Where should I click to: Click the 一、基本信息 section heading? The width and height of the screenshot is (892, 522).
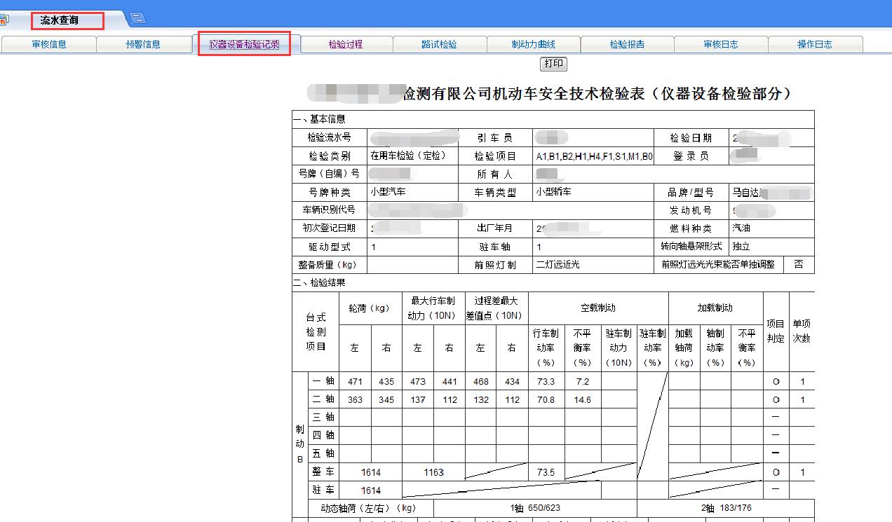(x=320, y=119)
